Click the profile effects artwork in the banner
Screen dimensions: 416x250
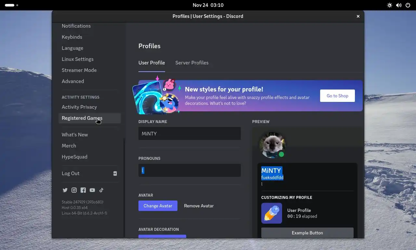pos(157,95)
